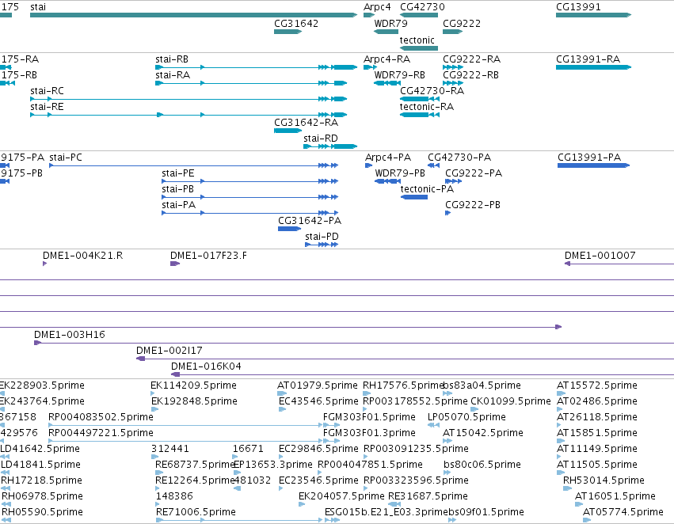Click the CG42730 gene bar
The height and width of the screenshot is (524, 674).
tap(419, 15)
